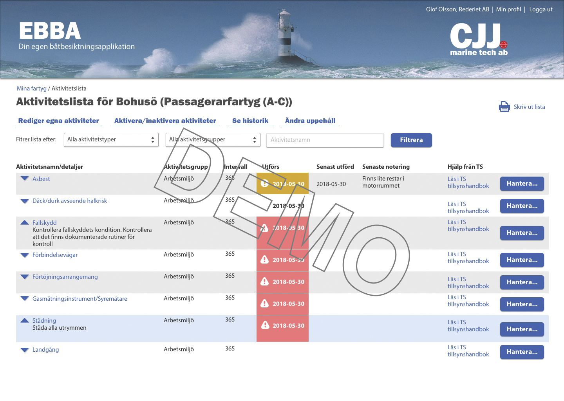Expand the Landgång row arrow
The width and height of the screenshot is (564, 401).
(25, 350)
